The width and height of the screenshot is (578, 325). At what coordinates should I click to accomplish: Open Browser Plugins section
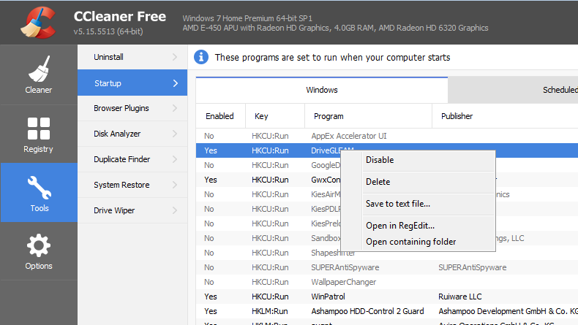click(132, 108)
